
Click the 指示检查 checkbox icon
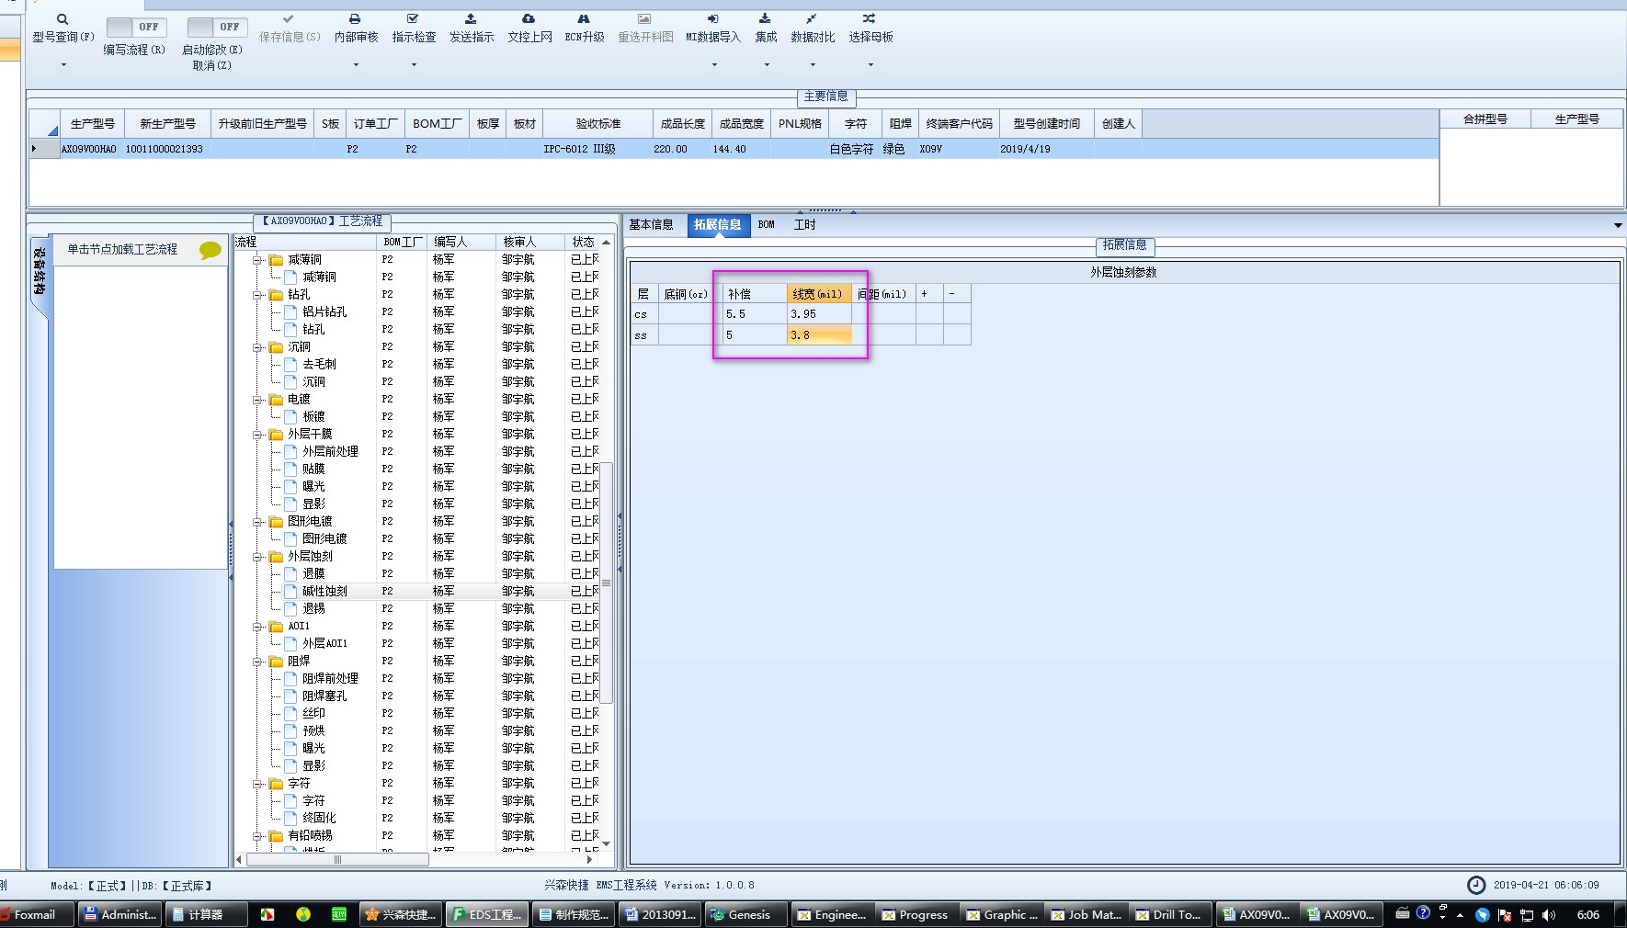coord(413,18)
